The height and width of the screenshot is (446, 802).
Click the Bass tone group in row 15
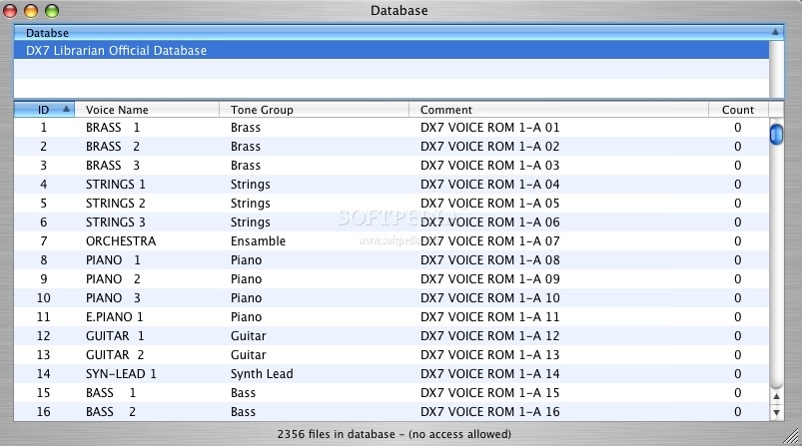(243, 392)
